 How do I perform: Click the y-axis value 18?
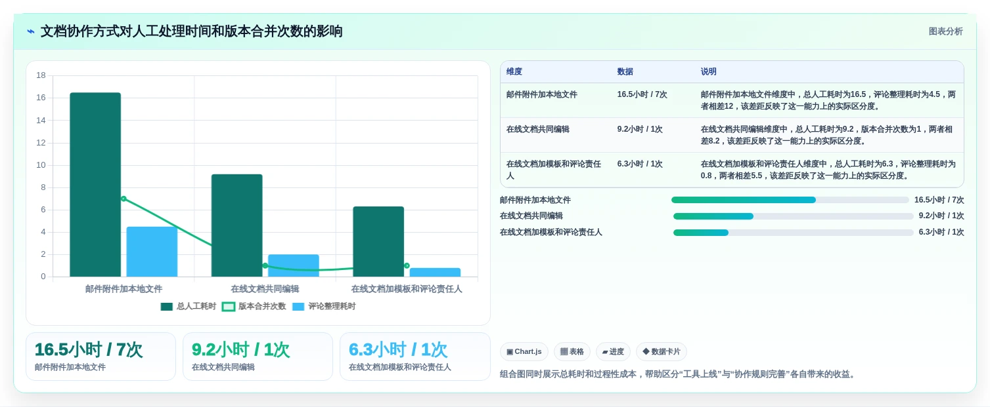pyautogui.click(x=41, y=75)
